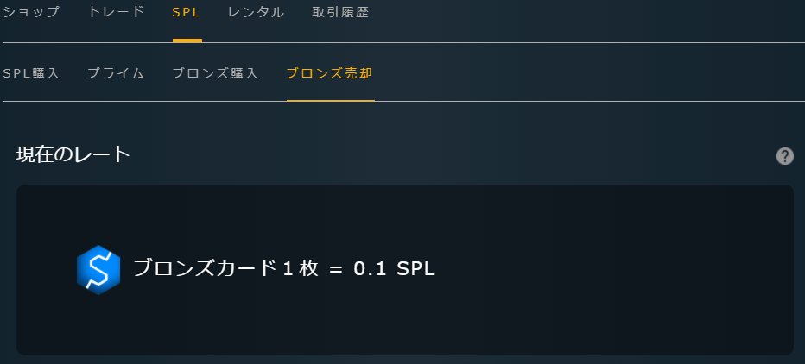Go to the レンタル tab

[257, 12]
